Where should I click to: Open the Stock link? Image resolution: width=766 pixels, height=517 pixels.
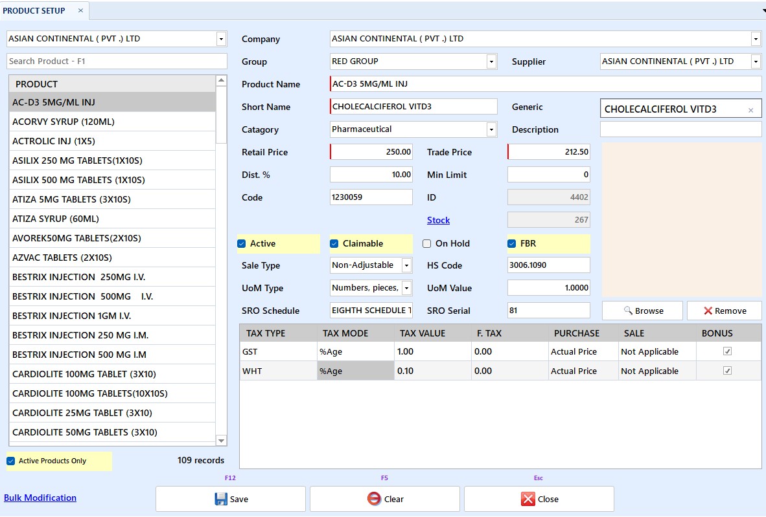[438, 220]
